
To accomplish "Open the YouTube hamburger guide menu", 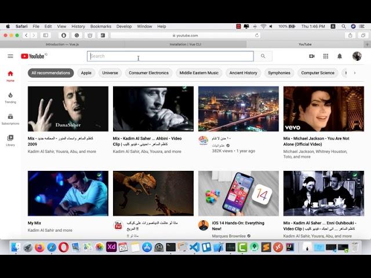I will 10,56.
